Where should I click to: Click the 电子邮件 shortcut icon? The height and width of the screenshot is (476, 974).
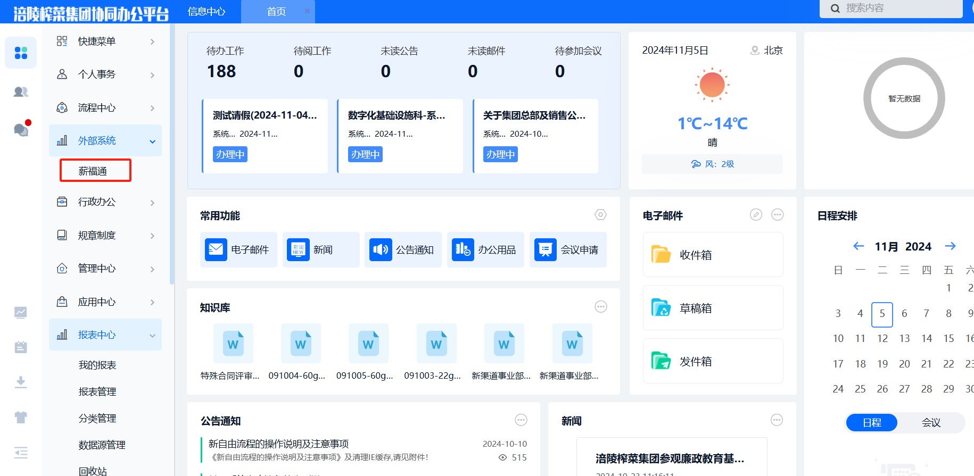coord(216,249)
